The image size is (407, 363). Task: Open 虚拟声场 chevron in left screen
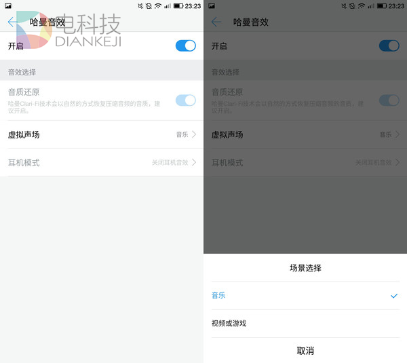tap(194, 134)
